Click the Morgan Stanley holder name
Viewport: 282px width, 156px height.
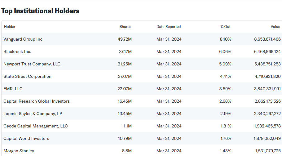(x=19, y=151)
